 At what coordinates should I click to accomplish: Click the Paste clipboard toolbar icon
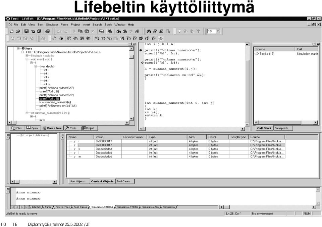(87, 31)
